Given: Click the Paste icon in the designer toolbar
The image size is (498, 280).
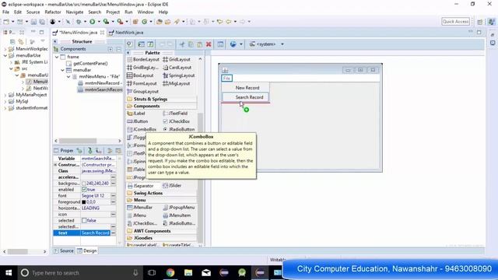Looking at the screenshot, I should (199, 44).
